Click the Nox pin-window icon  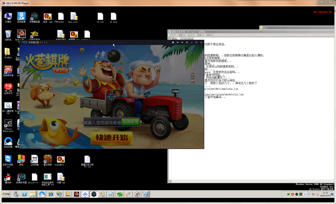tap(182, 42)
